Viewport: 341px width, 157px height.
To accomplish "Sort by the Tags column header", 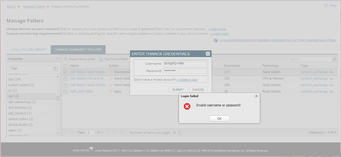I will click(x=318, y=66).
